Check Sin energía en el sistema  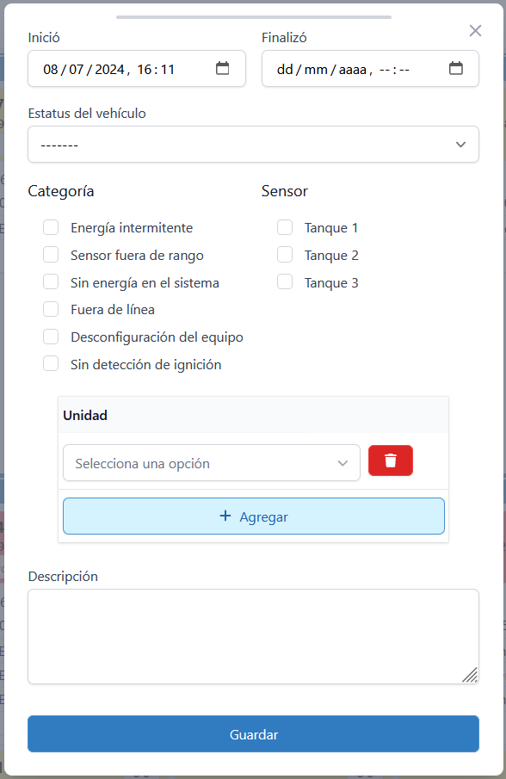click(51, 282)
